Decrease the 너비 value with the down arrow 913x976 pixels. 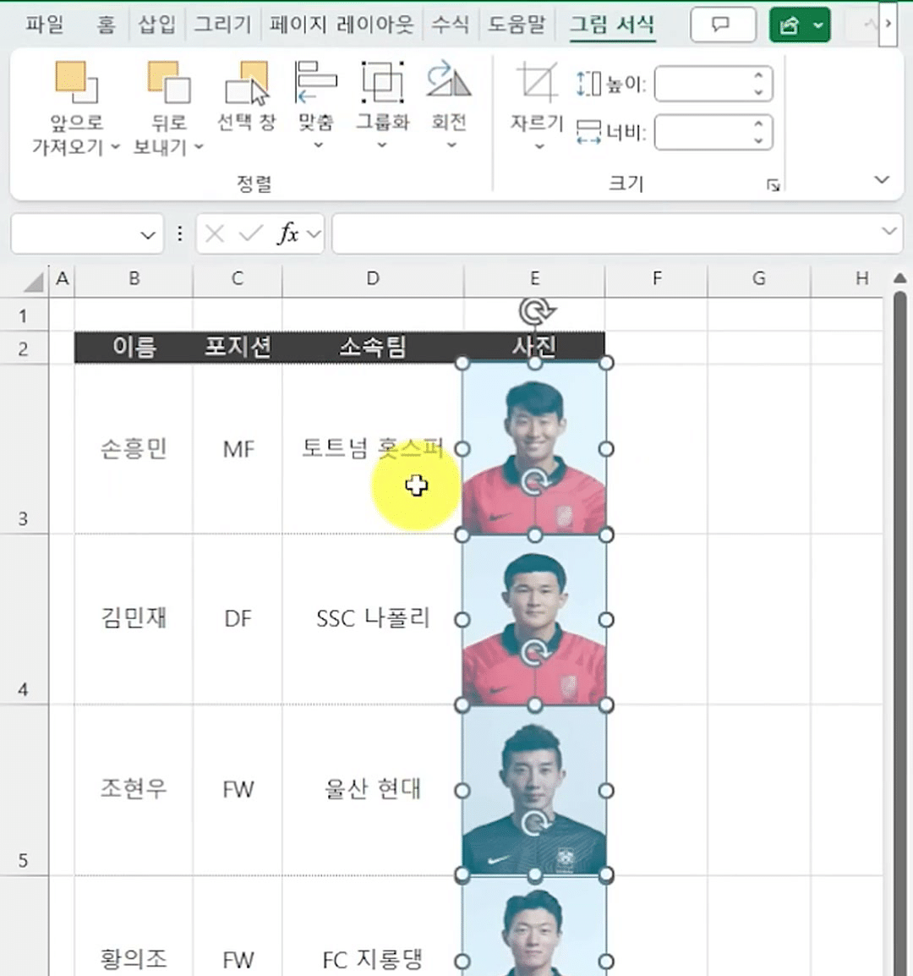(758, 140)
